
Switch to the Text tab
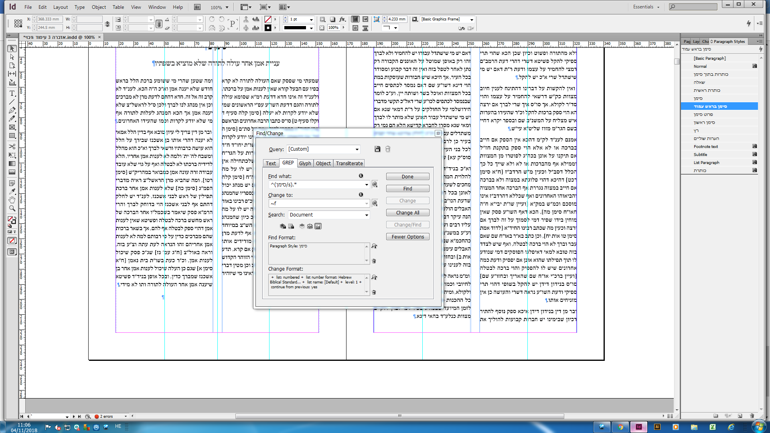[271, 163]
